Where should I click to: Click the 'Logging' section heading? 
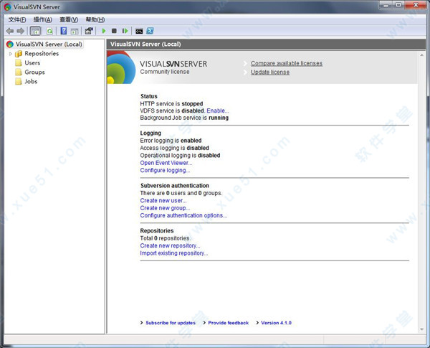coord(150,133)
